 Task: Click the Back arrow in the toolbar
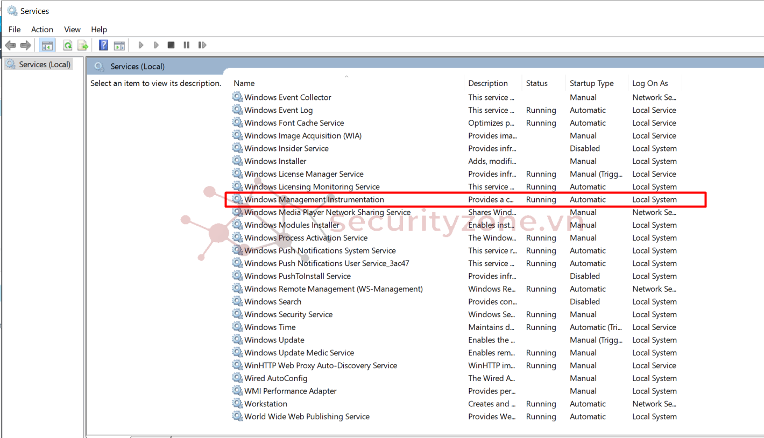[10, 45]
